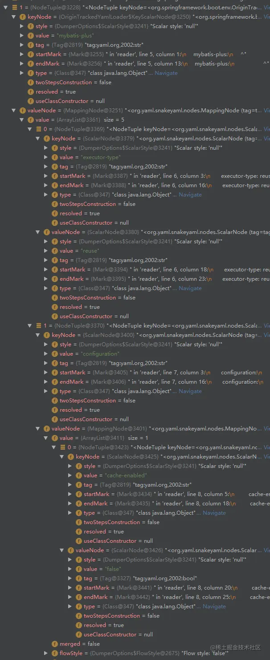Image resolution: width=270 pixels, height=660 pixels.
Task: Click the field icon of the "reuse" value row
Action: coord(55,251)
